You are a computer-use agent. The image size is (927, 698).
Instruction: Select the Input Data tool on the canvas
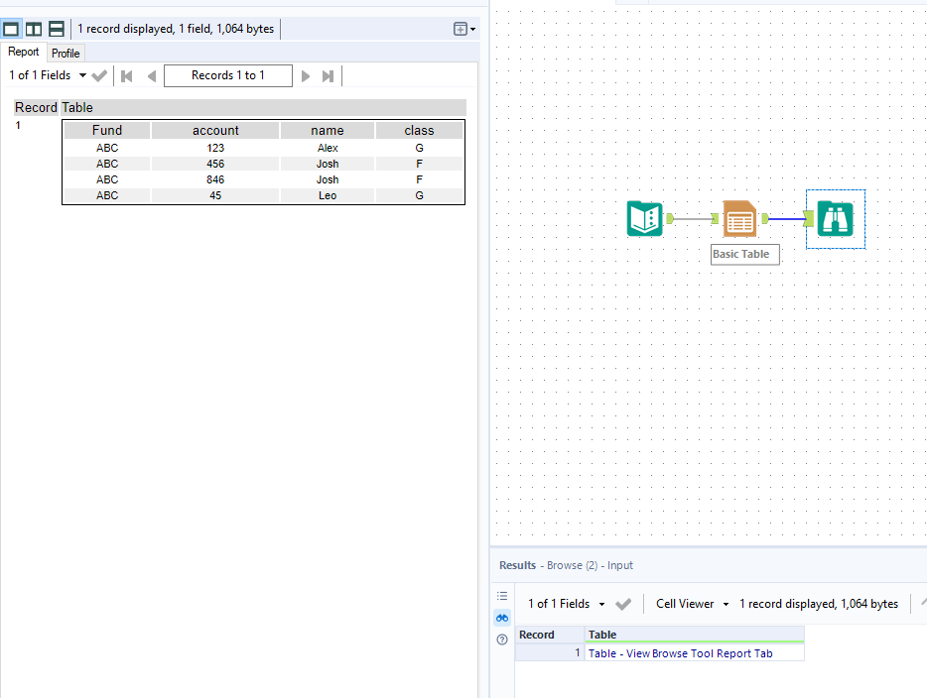pyautogui.click(x=644, y=218)
